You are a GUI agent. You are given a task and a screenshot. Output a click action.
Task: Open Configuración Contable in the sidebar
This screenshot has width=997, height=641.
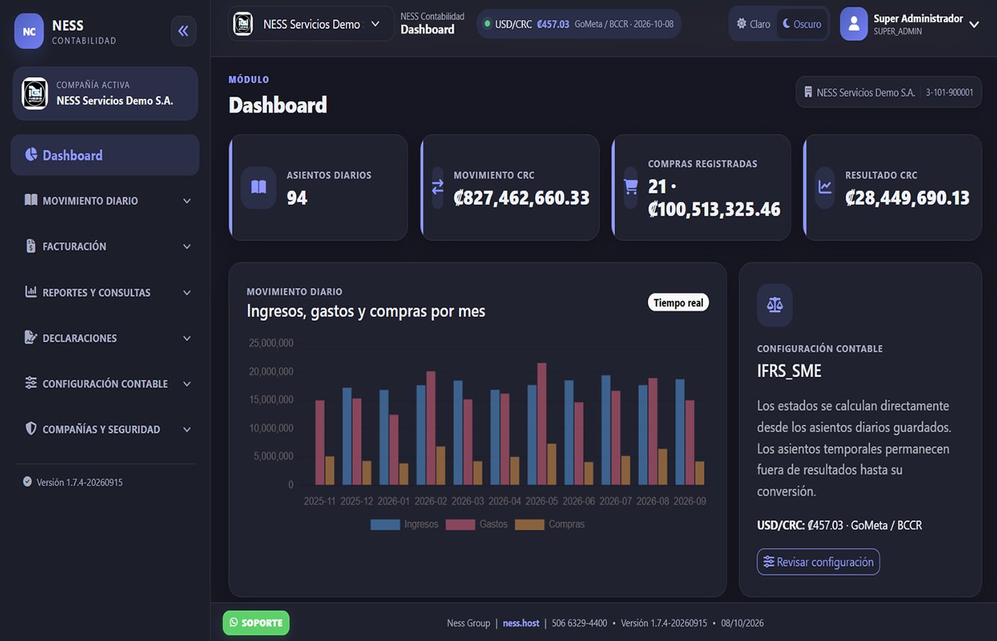[x=105, y=384]
